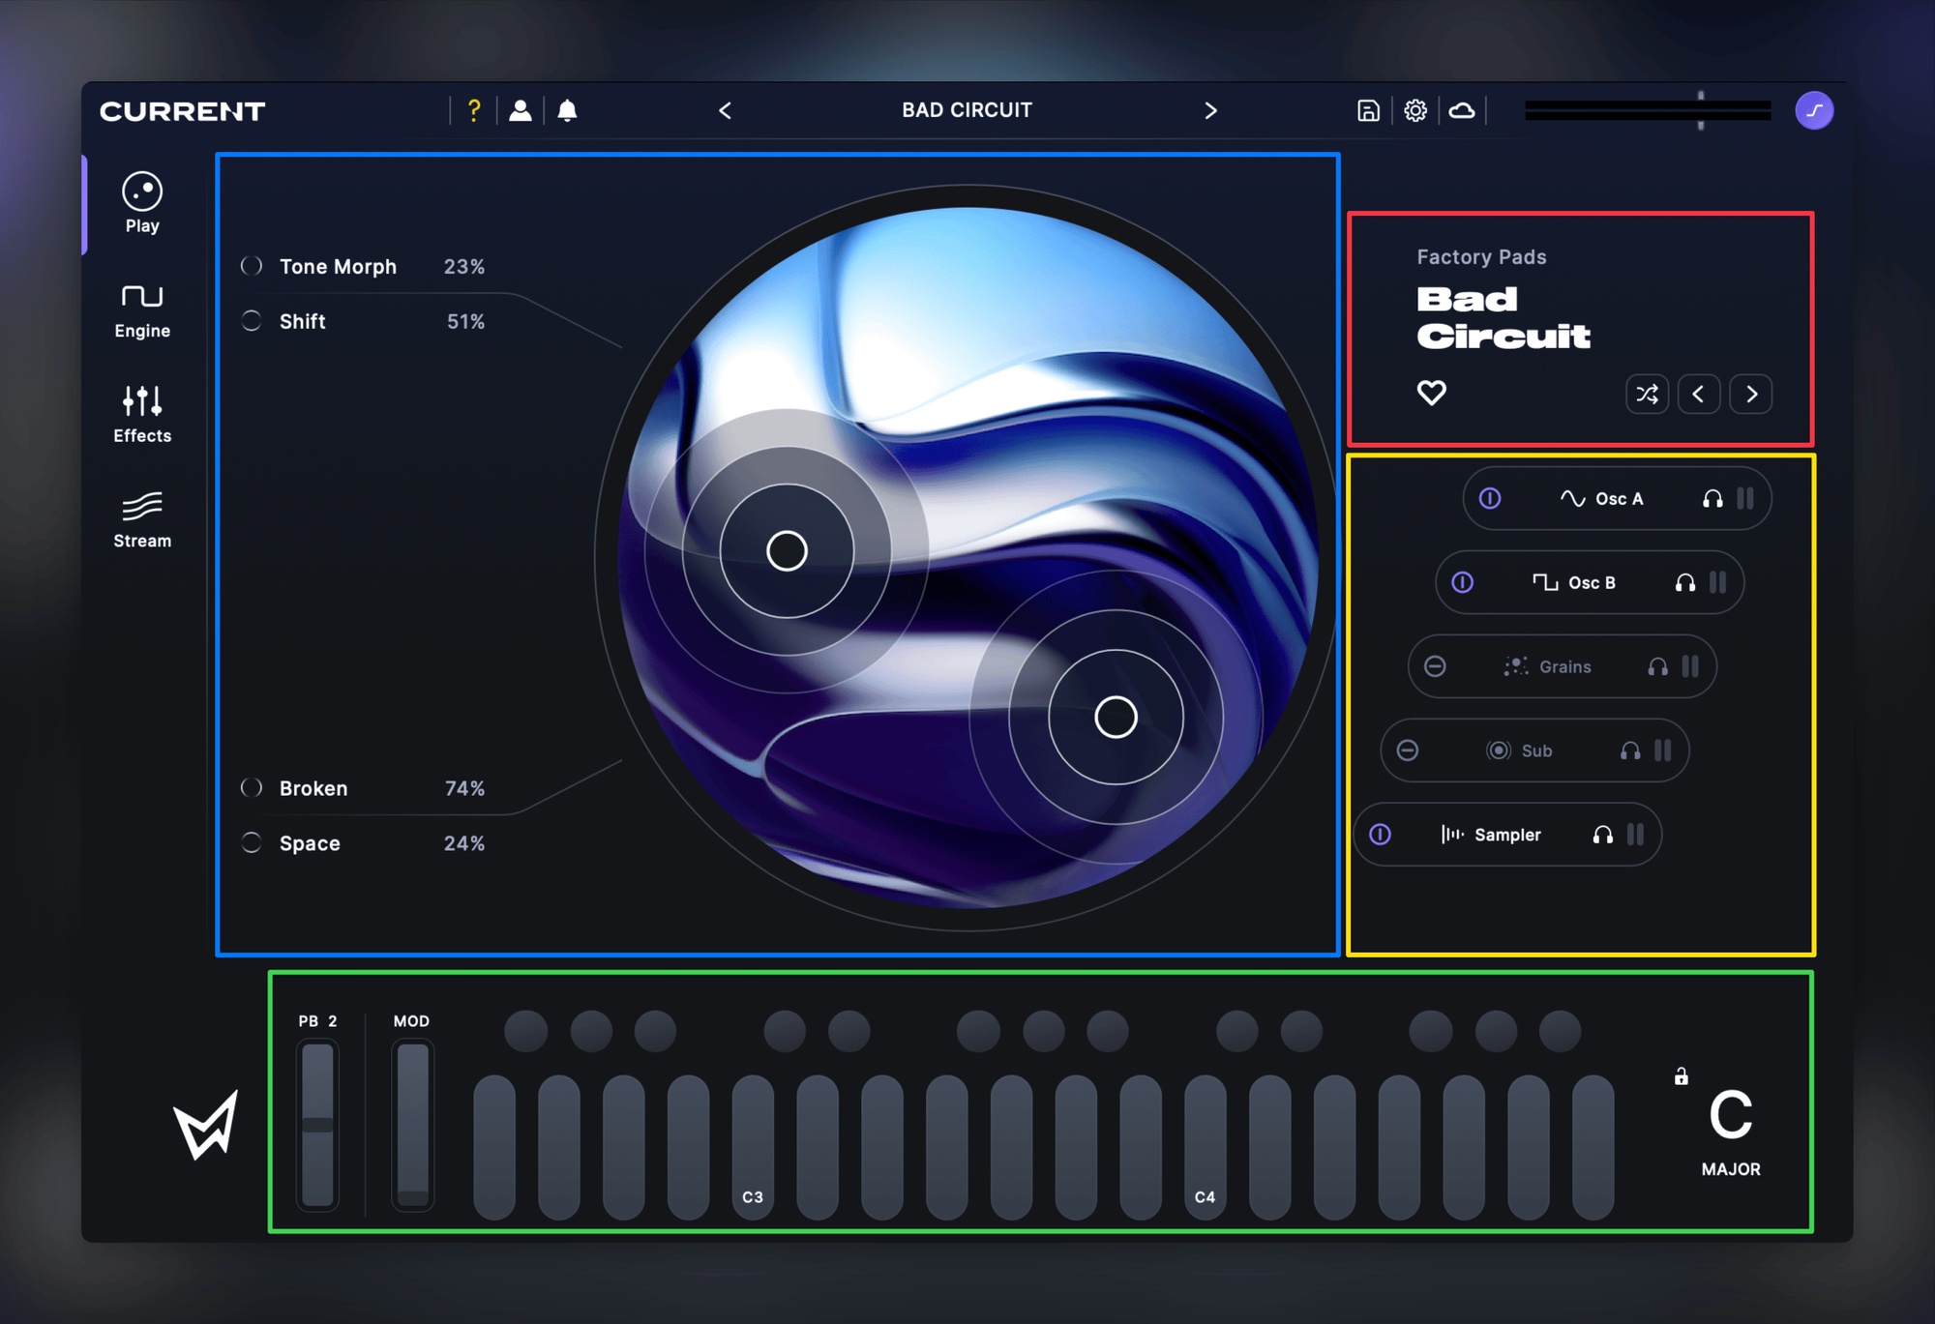Open notifications bell icon
Image resolution: width=1935 pixels, height=1324 pixels.
click(568, 110)
